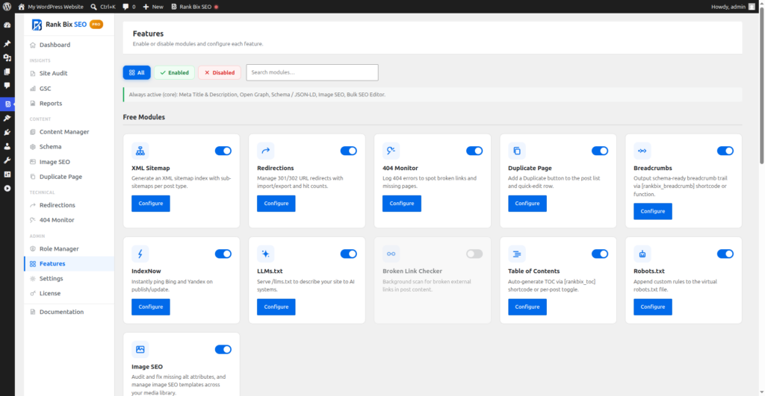The image size is (765, 396).
Task: Open Howdy, admin account menu
Action: (x=733, y=7)
